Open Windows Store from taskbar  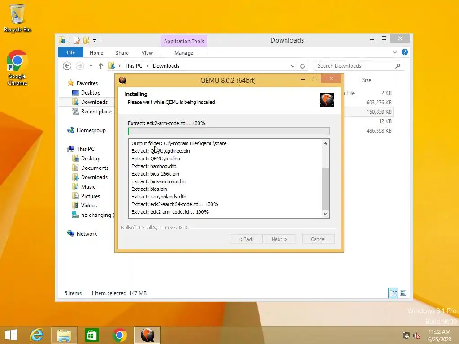click(x=91, y=335)
